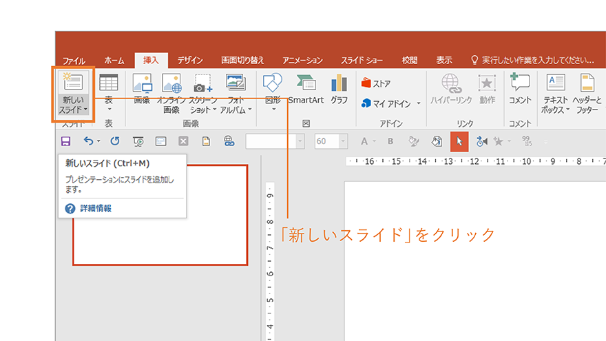Insert a chart using the グラフ icon
The height and width of the screenshot is (341, 606).
(339, 83)
